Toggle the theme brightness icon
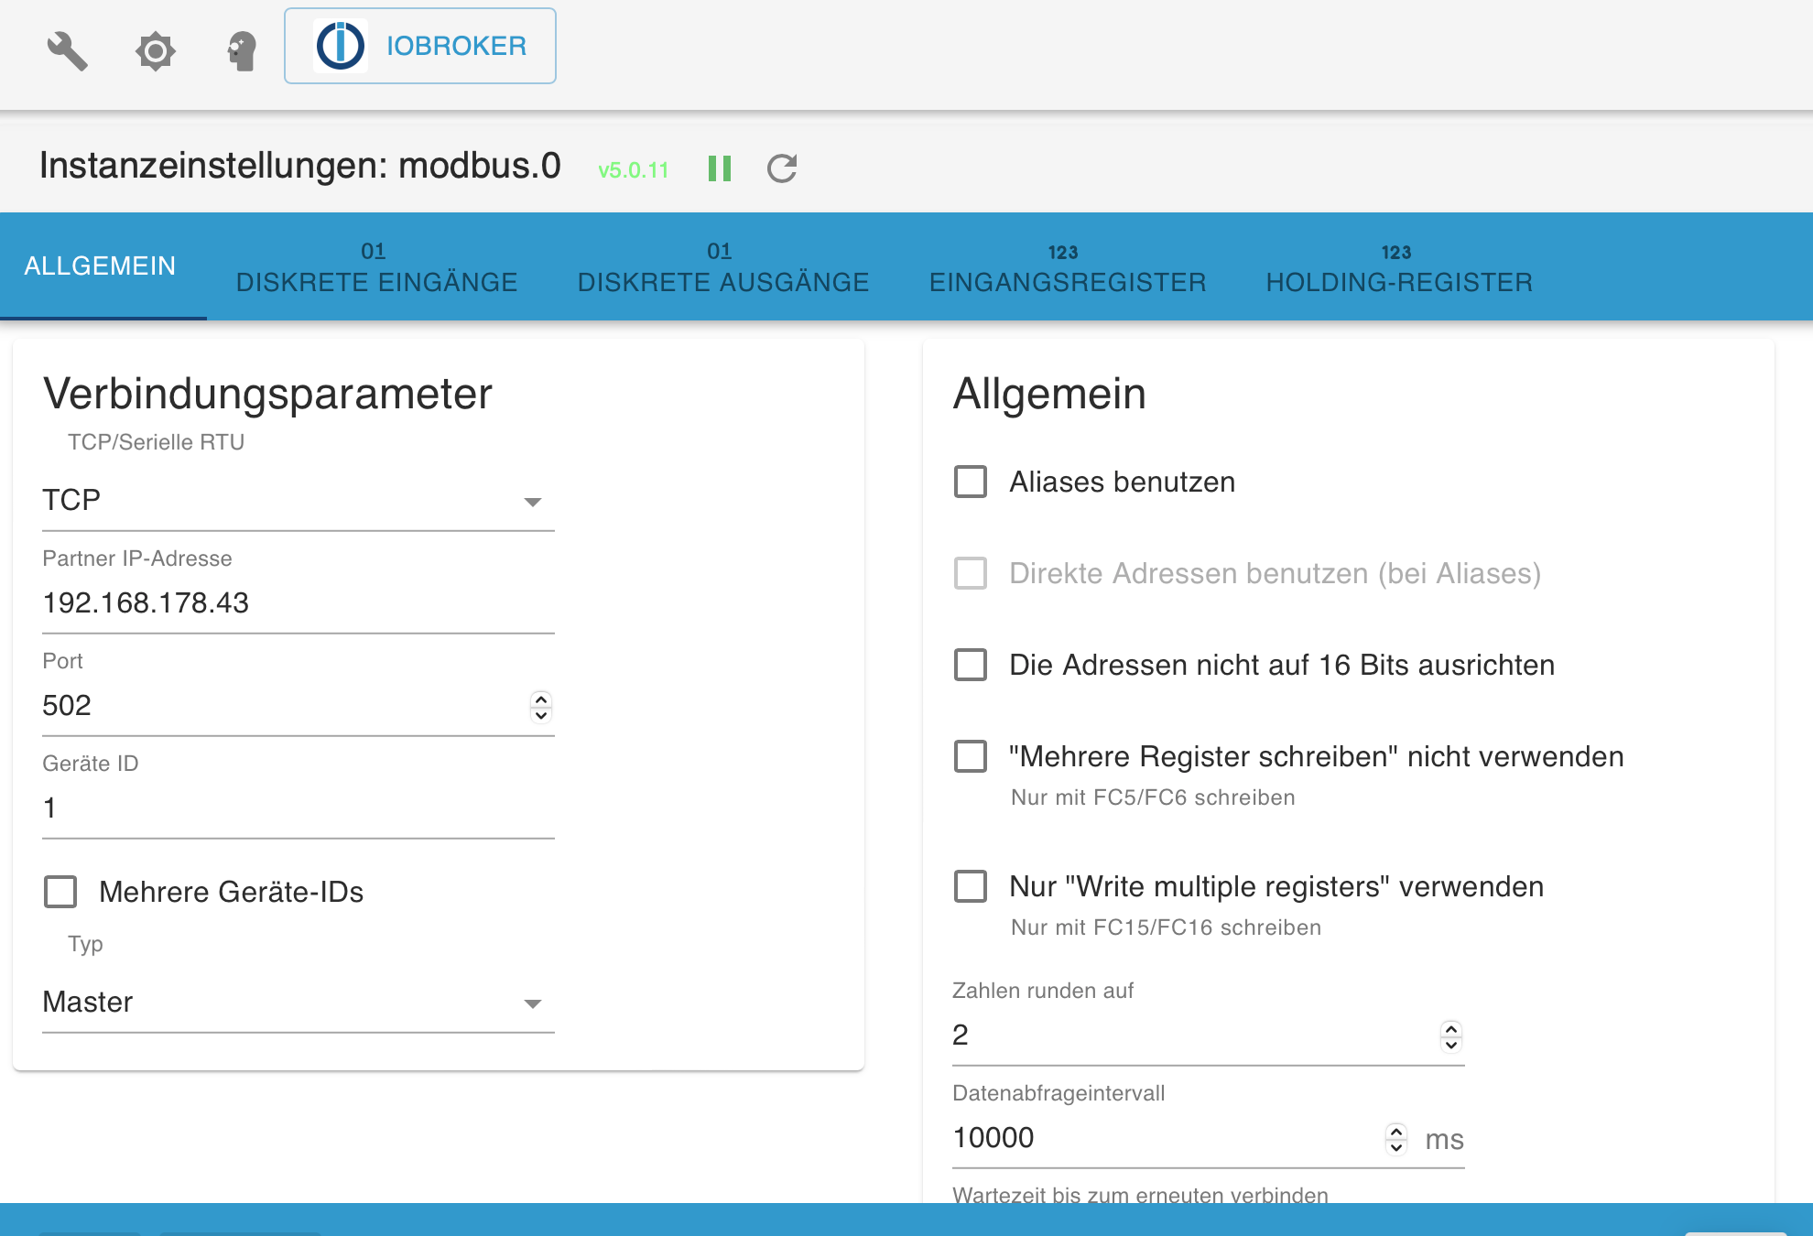The image size is (1813, 1236). tap(156, 50)
